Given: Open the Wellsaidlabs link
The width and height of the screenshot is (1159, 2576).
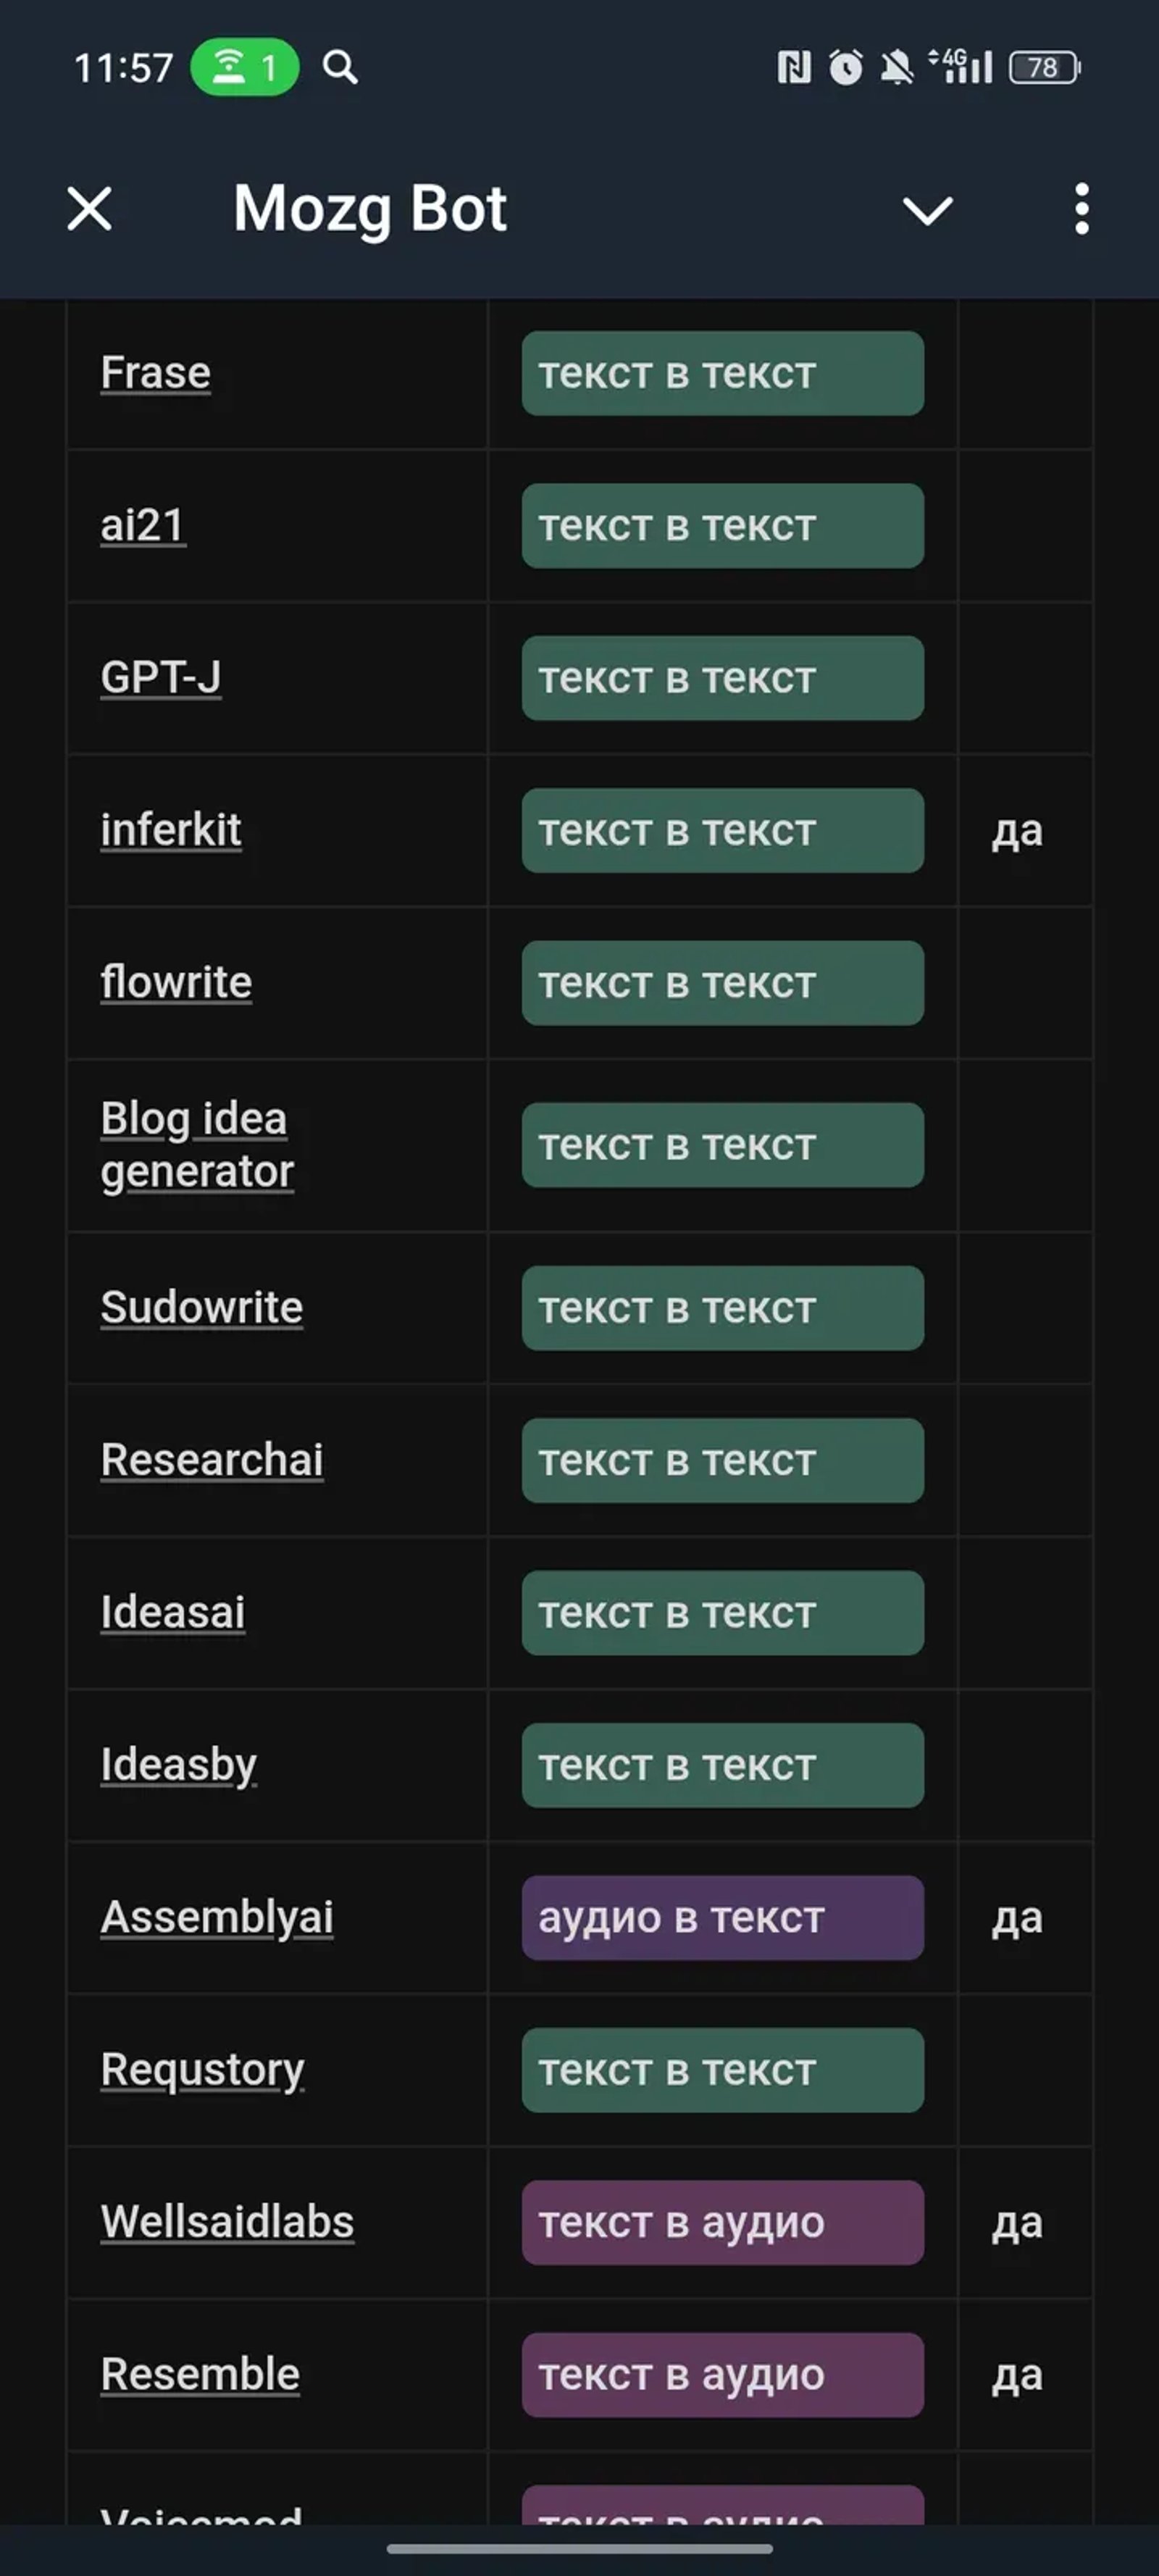Looking at the screenshot, I should (x=227, y=2222).
